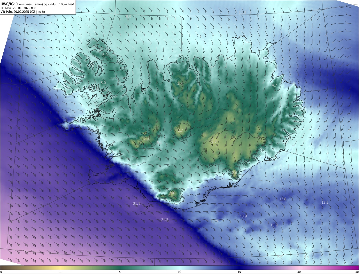Click the 21.2 value label on the map

165,220
